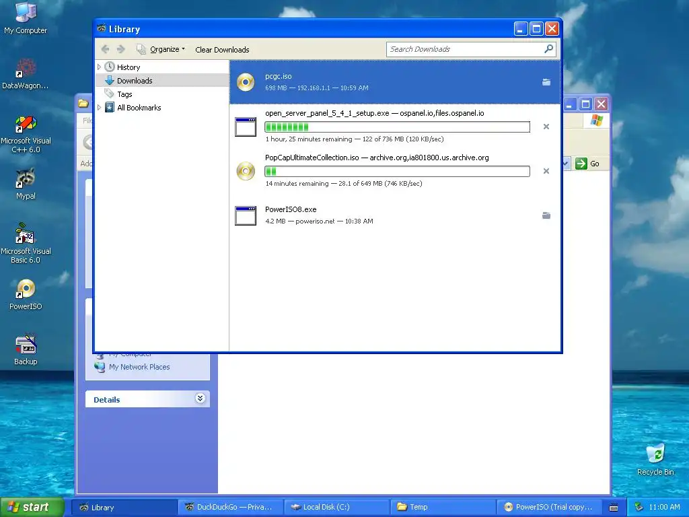The width and height of the screenshot is (689, 517).
Task: Click the Library back arrow
Action: click(x=105, y=49)
